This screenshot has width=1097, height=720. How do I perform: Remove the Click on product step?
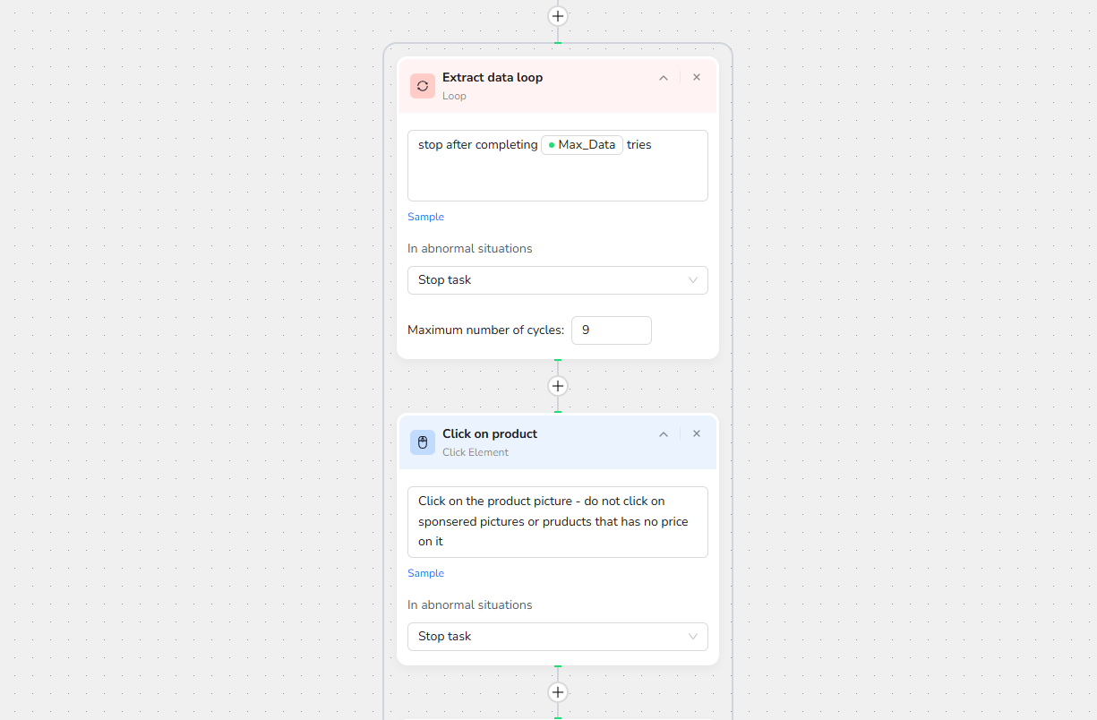click(x=697, y=434)
